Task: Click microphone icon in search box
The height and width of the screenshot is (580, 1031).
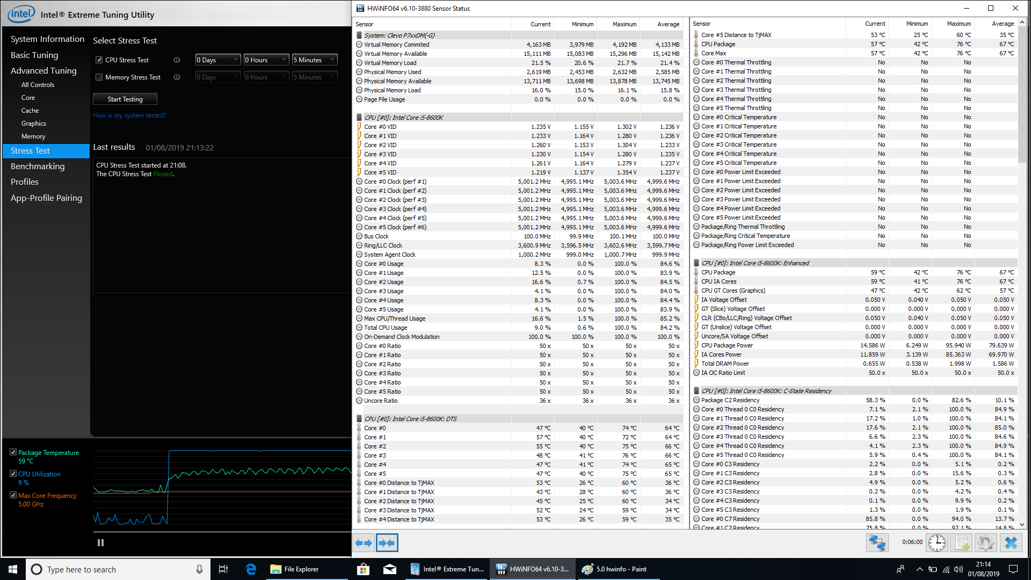Action: 199,569
